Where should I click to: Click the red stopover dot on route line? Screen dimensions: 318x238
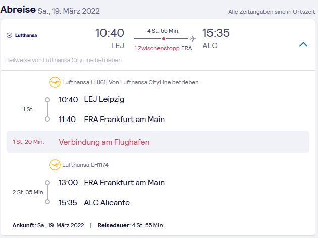[164, 39]
